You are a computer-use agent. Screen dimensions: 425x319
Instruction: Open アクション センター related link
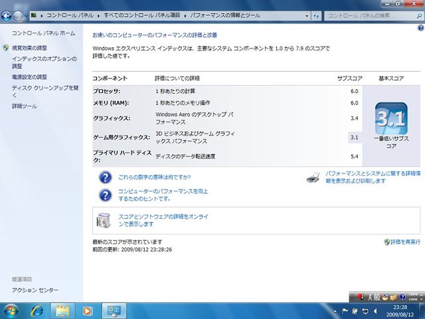(x=35, y=290)
